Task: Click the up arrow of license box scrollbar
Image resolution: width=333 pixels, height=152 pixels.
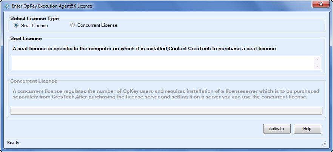Action: click(x=317, y=60)
